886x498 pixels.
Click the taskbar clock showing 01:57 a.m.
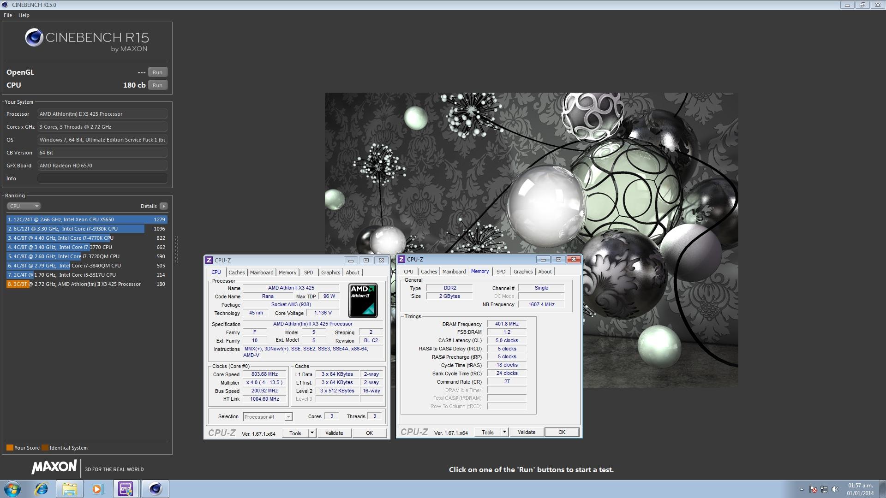[861, 489]
